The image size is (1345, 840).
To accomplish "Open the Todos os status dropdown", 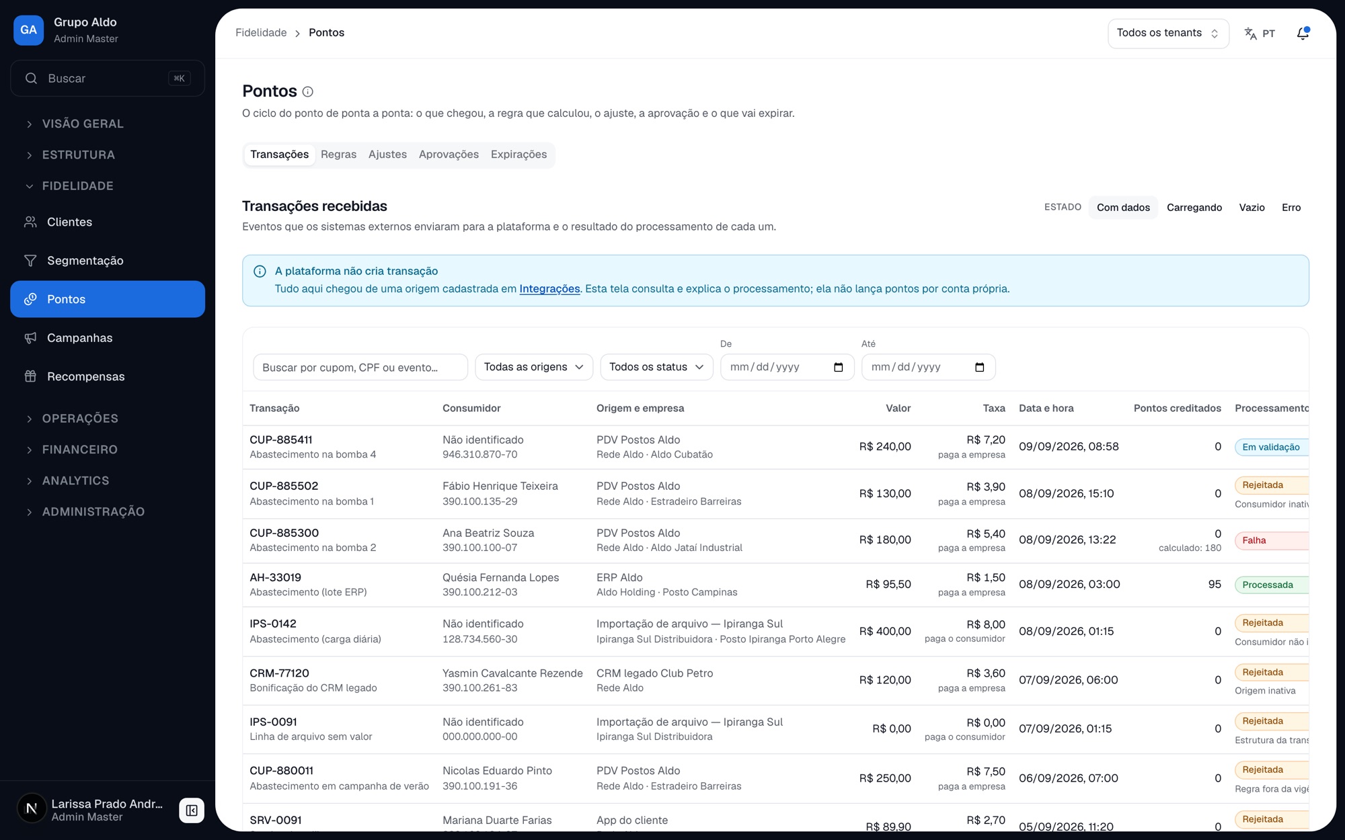I will (x=656, y=367).
